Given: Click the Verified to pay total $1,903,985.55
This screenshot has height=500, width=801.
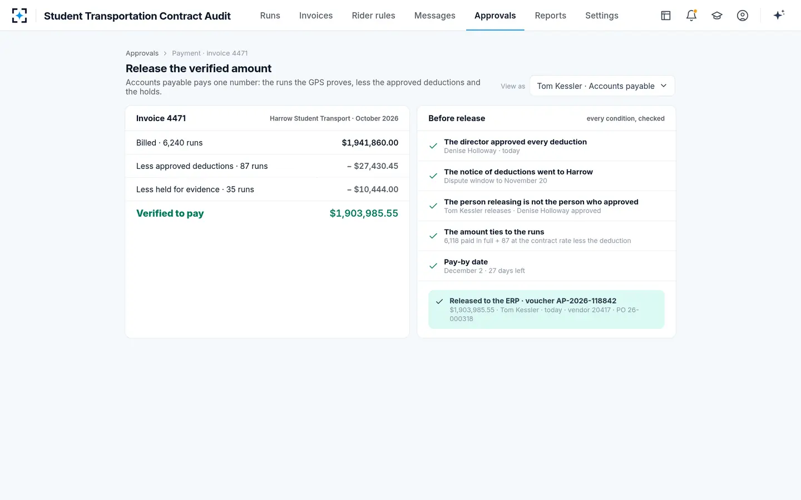Looking at the screenshot, I should [x=364, y=213].
